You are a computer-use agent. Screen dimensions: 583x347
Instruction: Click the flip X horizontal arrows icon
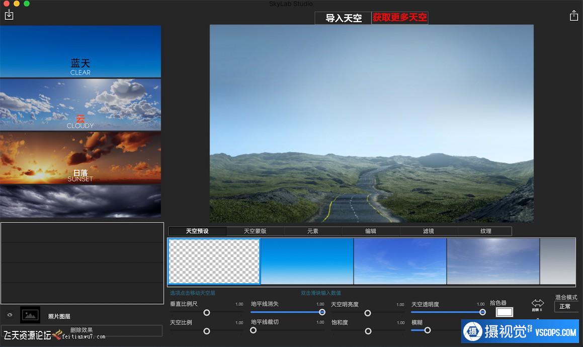tap(537, 303)
